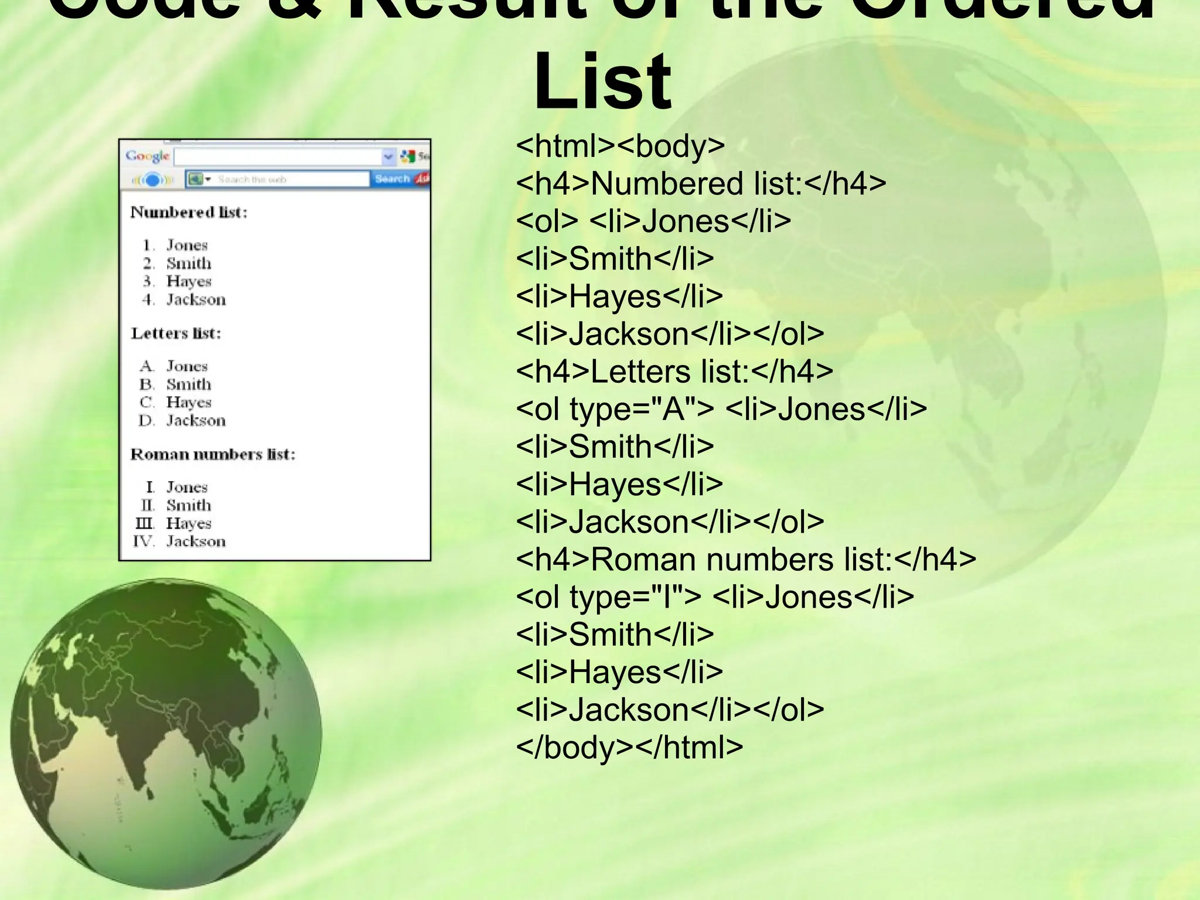This screenshot has width=1200, height=900.
Task: Click the green icon in the web search box
Action: pyautogui.click(x=196, y=179)
